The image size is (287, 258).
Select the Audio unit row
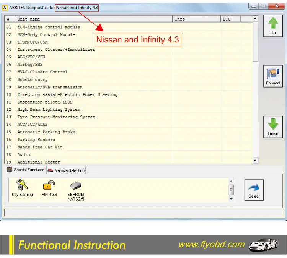pyautogui.click(x=129, y=154)
